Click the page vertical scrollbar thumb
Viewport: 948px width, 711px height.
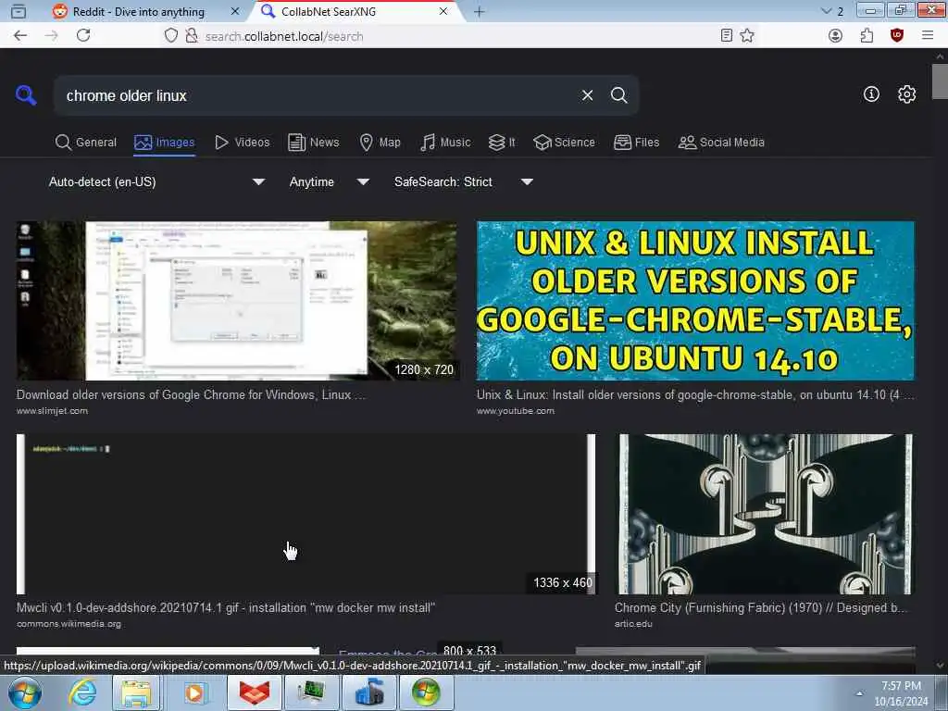pos(940,81)
